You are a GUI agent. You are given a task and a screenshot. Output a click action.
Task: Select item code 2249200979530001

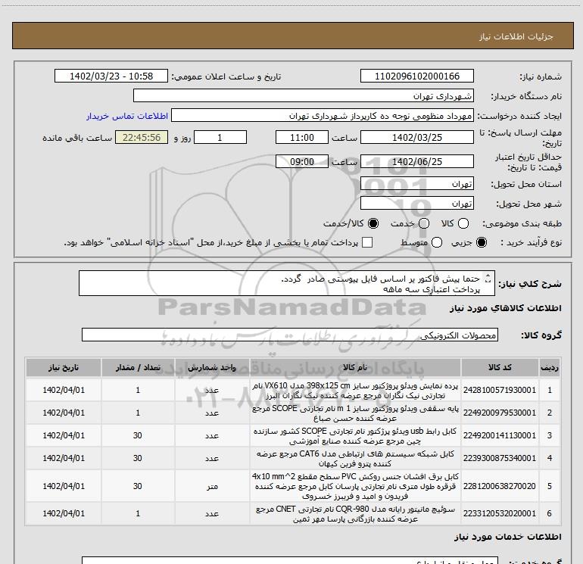(500, 413)
